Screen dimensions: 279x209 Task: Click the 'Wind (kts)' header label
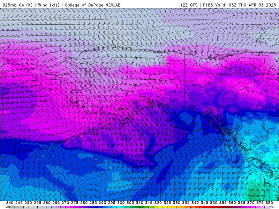pos(48,5)
